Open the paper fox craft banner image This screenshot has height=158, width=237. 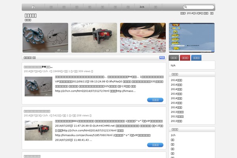(45, 38)
